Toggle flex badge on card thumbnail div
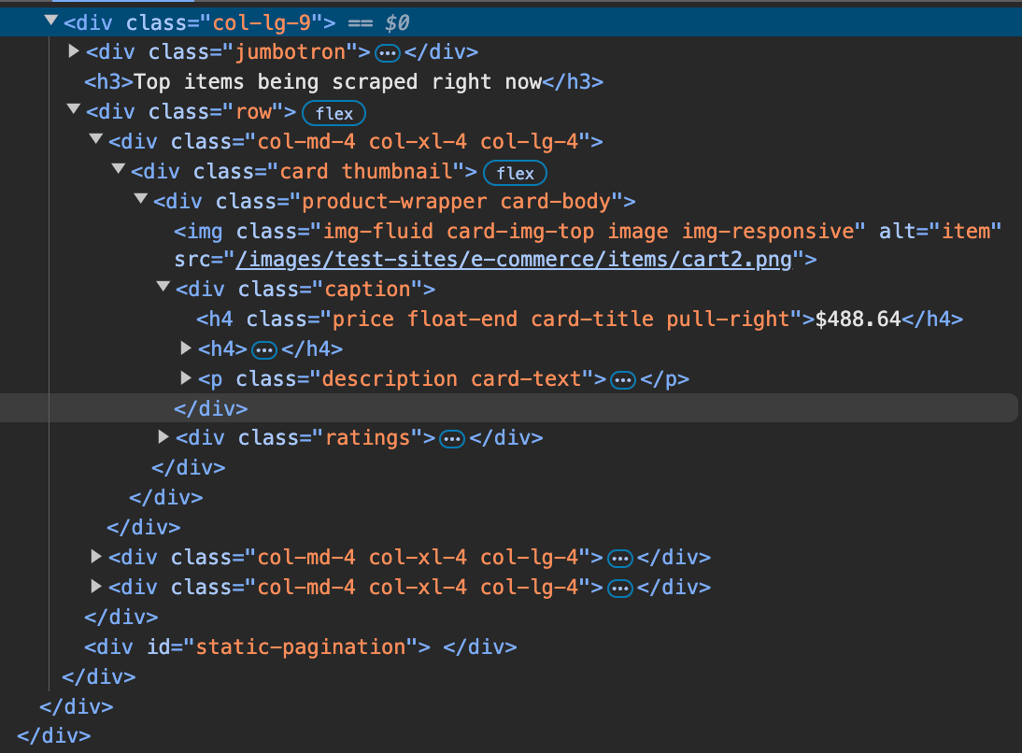 pos(515,173)
